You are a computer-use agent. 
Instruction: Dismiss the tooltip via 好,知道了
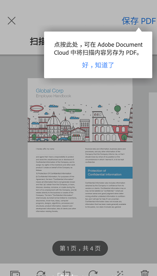tap(98, 65)
